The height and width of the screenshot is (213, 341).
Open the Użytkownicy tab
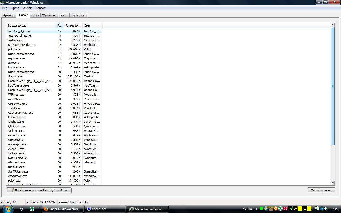(79, 15)
